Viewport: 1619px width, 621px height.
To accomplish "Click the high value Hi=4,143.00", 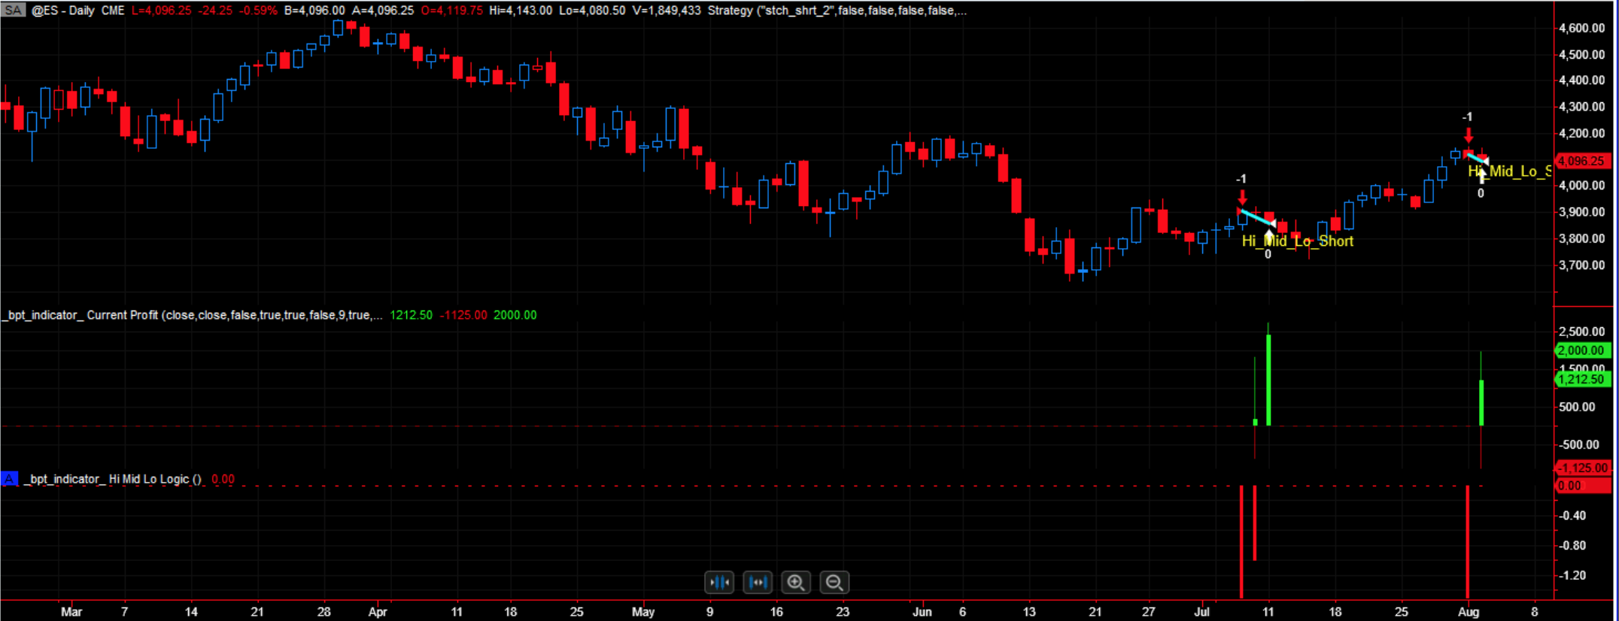I will 521,11.
